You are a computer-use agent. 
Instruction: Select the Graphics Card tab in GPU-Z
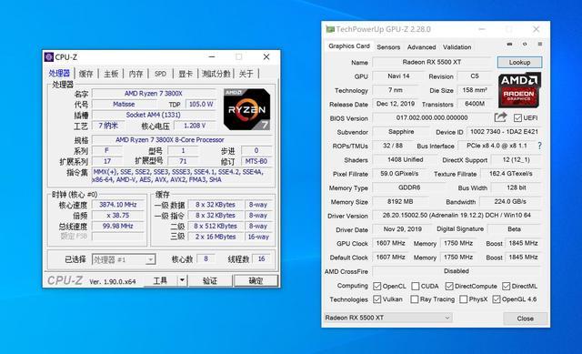[x=349, y=46]
